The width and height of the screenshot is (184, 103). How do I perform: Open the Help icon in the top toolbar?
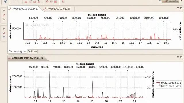5,1
